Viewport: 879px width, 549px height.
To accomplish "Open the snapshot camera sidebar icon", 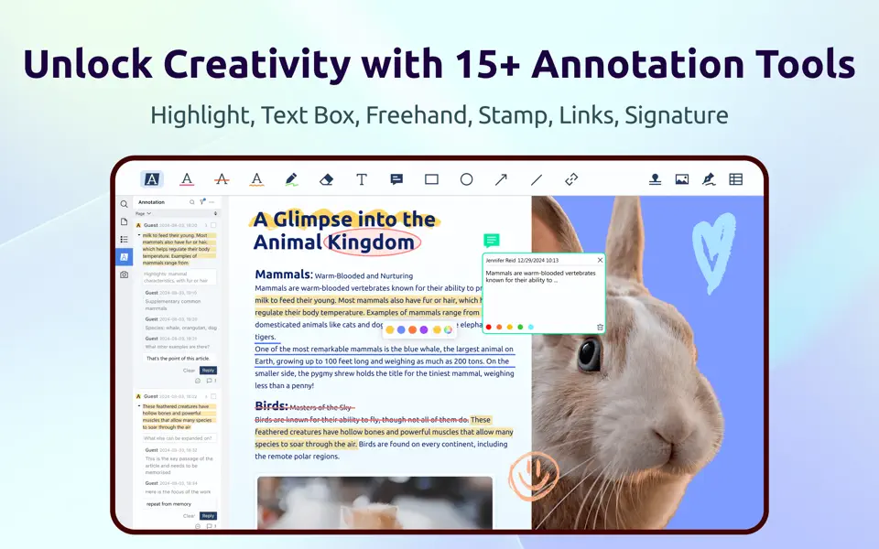I will point(124,274).
